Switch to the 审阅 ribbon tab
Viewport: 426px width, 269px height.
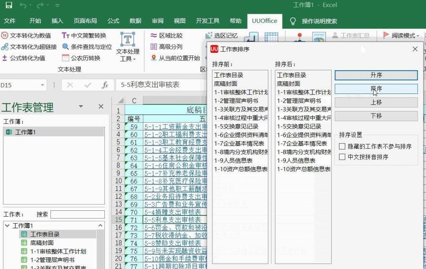pos(158,21)
